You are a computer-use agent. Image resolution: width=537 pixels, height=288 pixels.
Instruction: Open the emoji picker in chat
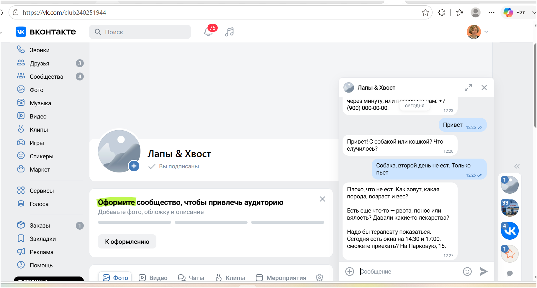(467, 271)
